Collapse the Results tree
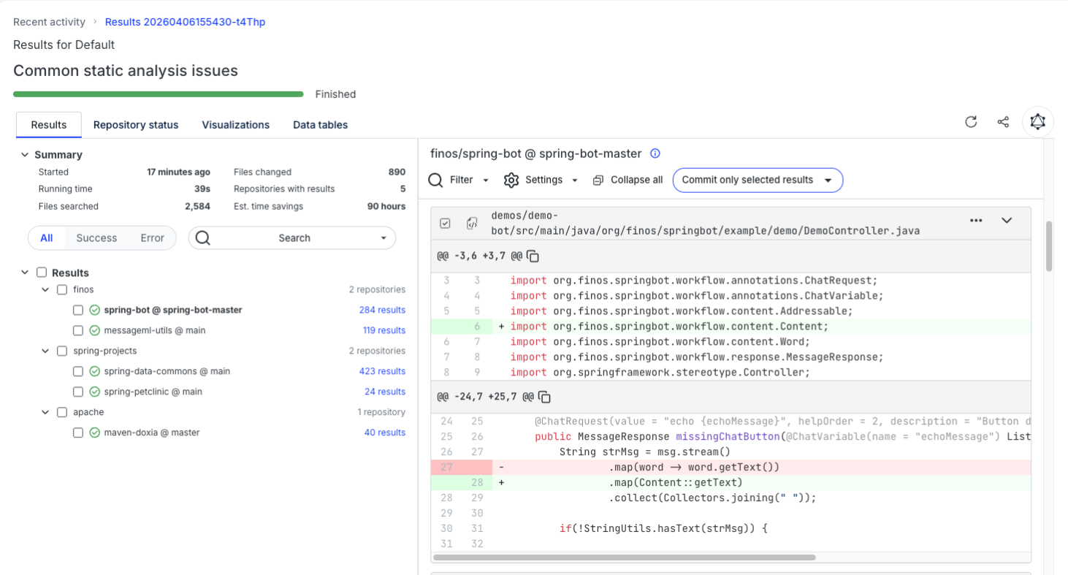Image resolution: width=1068 pixels, height=575 pixels. coord(25,273)
